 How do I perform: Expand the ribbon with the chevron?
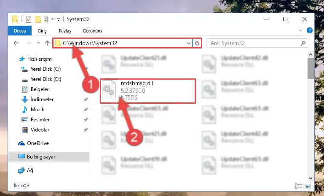[x=300, y=31]
